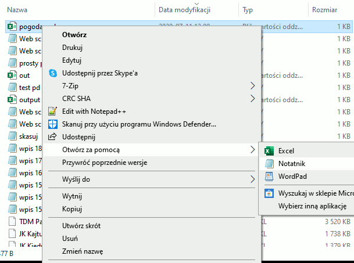Screen dimensions: 354x263
Task: Click the notepad file icon of skasuj
Action: [x=12, y=136]
